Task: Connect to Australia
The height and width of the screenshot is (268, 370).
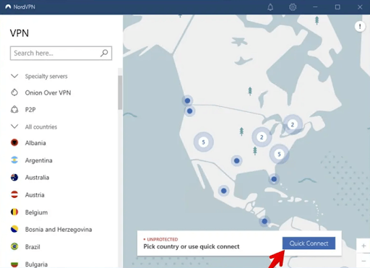Action: (37, 178)
